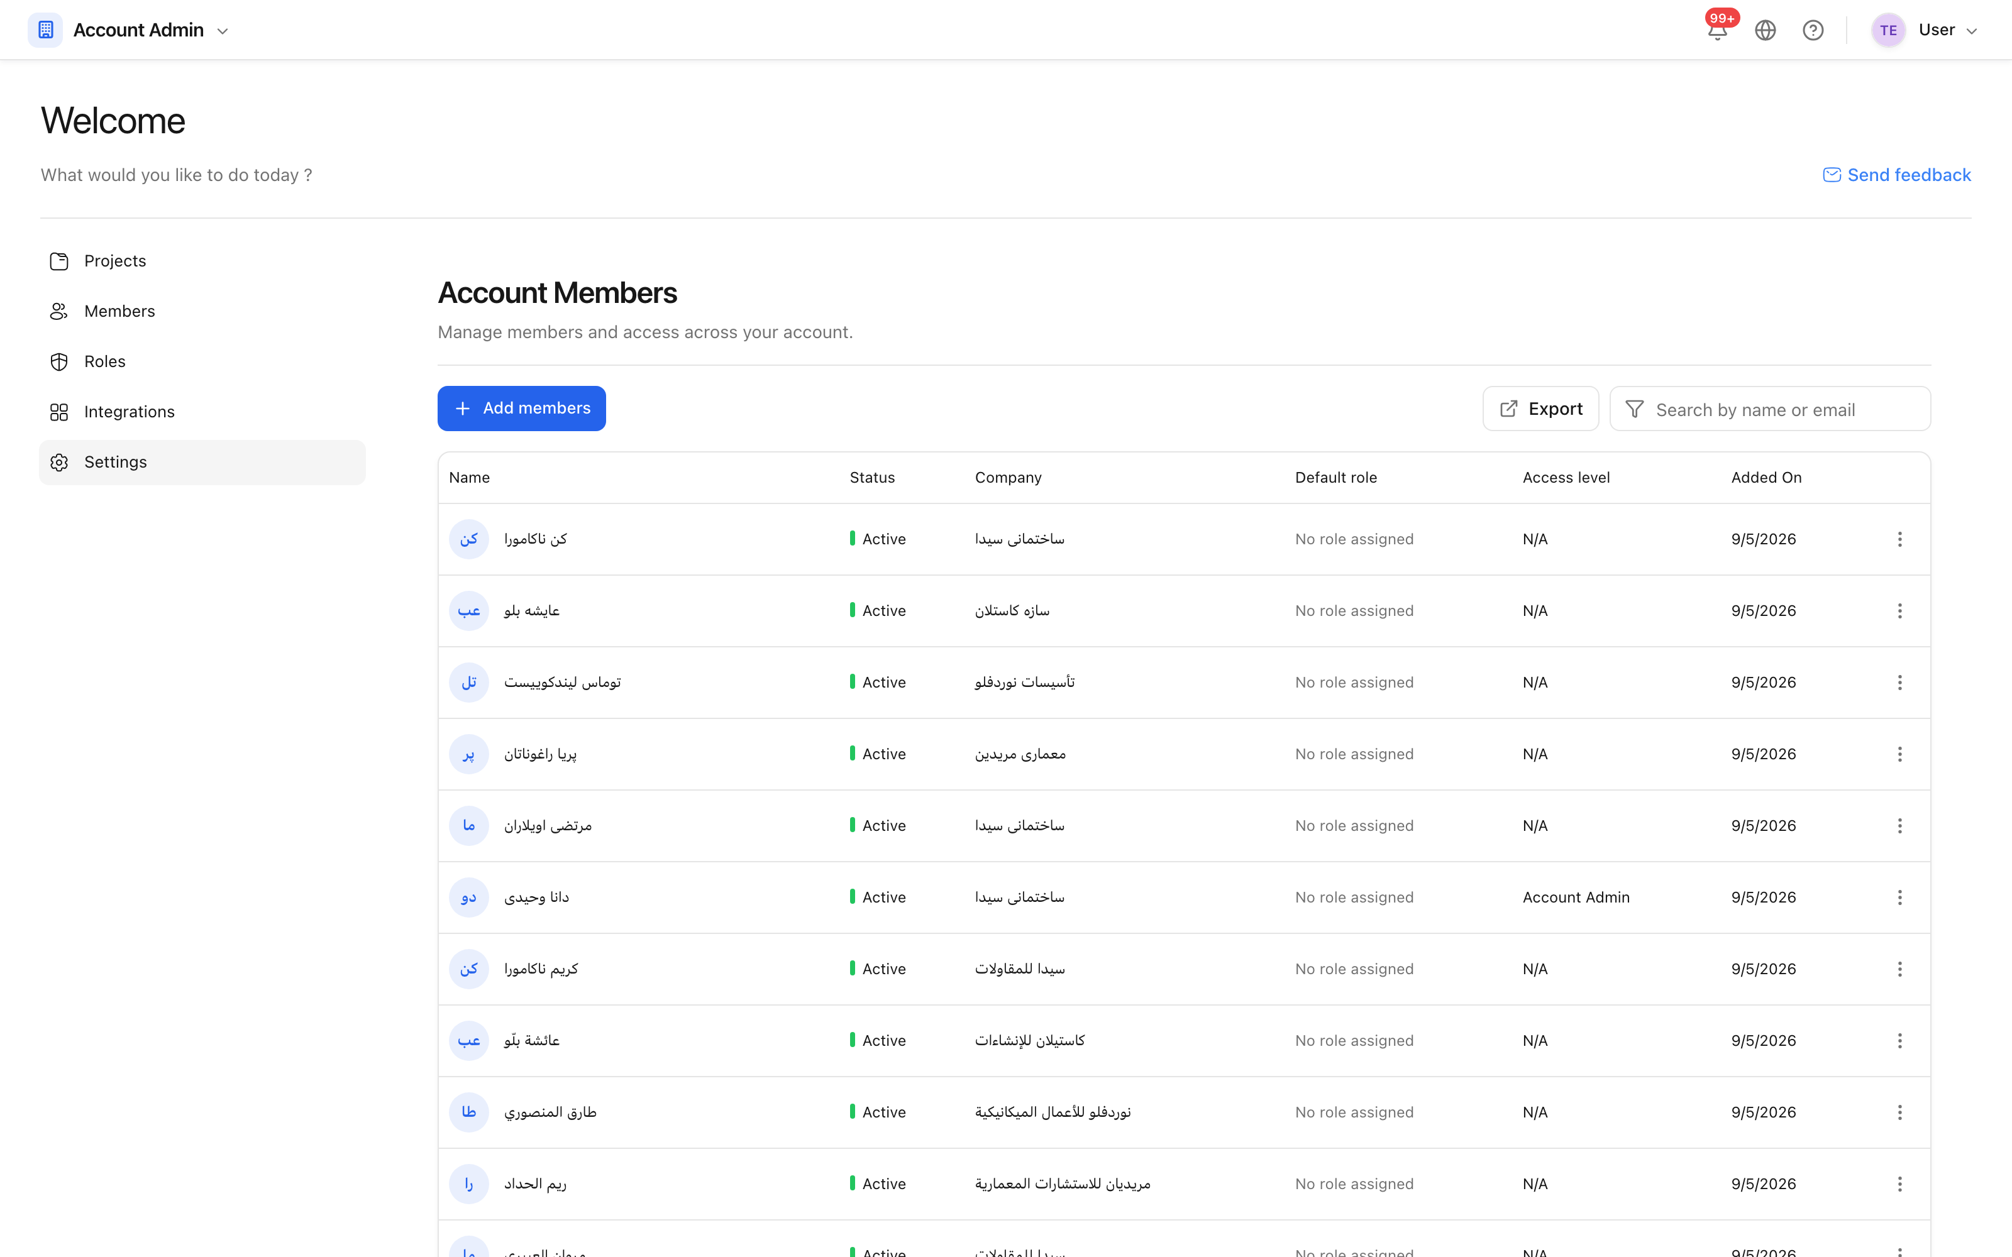The image size is (2012, 1257).
Task: Open Members in the sidebar
Action: pyautogui.click(x=202, y=311)
